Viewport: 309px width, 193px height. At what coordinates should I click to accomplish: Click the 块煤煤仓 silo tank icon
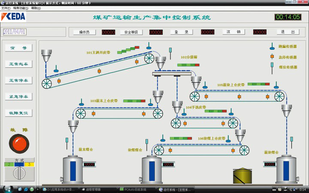coord(151,169)
